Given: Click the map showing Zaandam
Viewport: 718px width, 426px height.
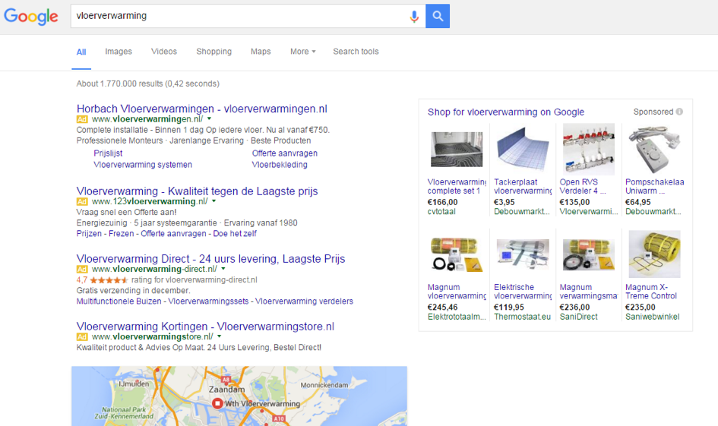Looking at the screenshot, I should coord(239,396).
